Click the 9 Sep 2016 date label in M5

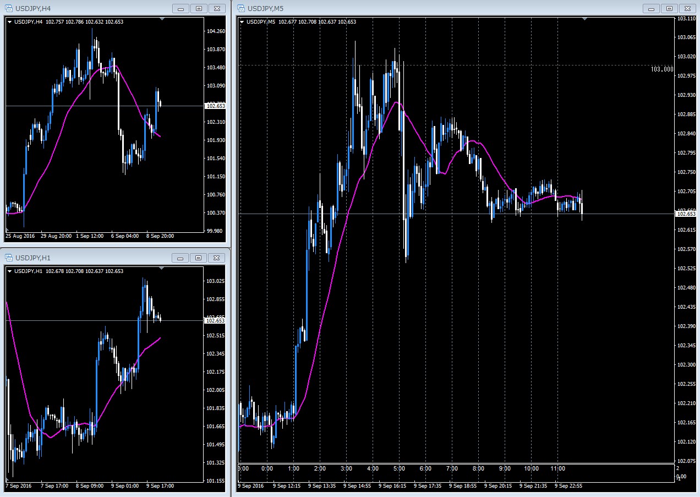pyautogui.click(x=251, y=486)
